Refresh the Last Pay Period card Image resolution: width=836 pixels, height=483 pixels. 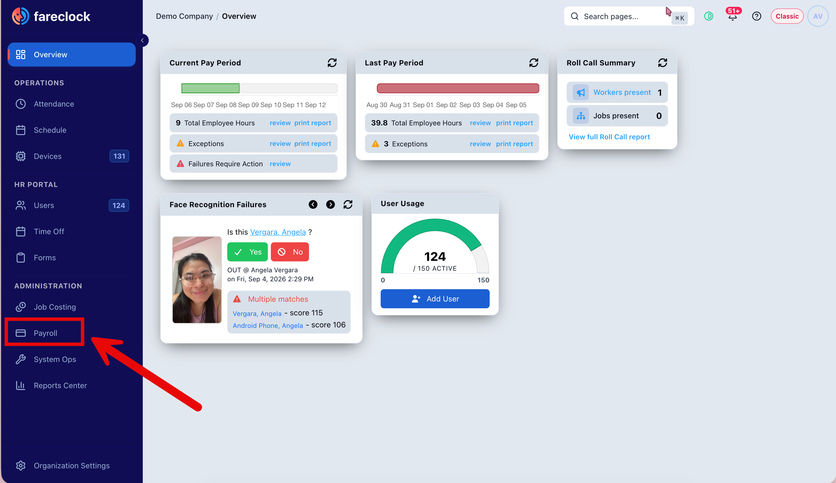[x=534, y=63]
